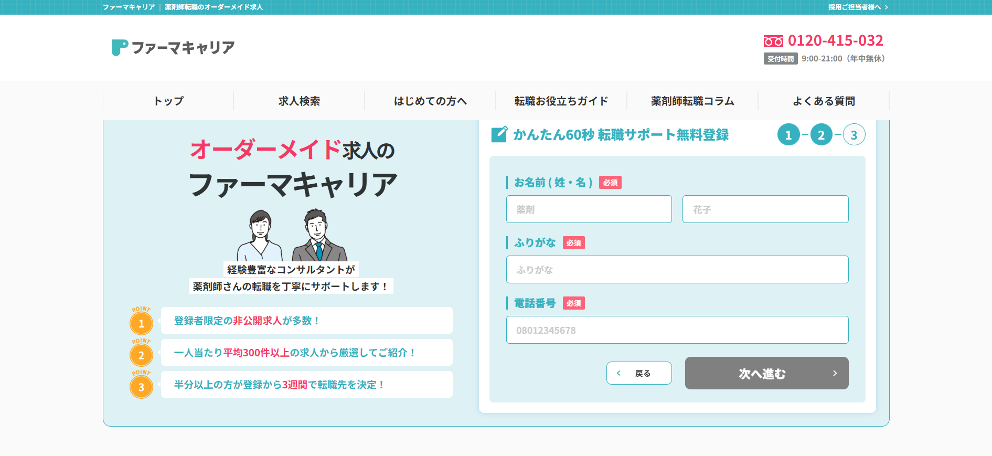992x456 pixels.
Task: Click 経験豊富なコンサルタントが caption
Action: [291, 270]
